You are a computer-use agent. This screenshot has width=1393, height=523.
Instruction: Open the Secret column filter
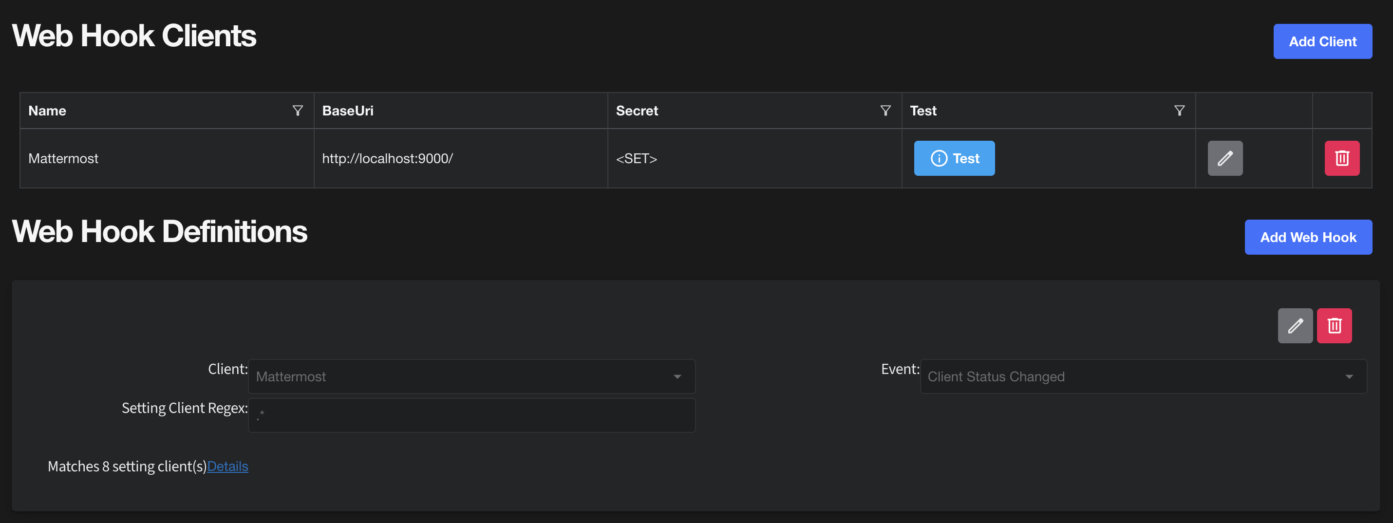885,111
